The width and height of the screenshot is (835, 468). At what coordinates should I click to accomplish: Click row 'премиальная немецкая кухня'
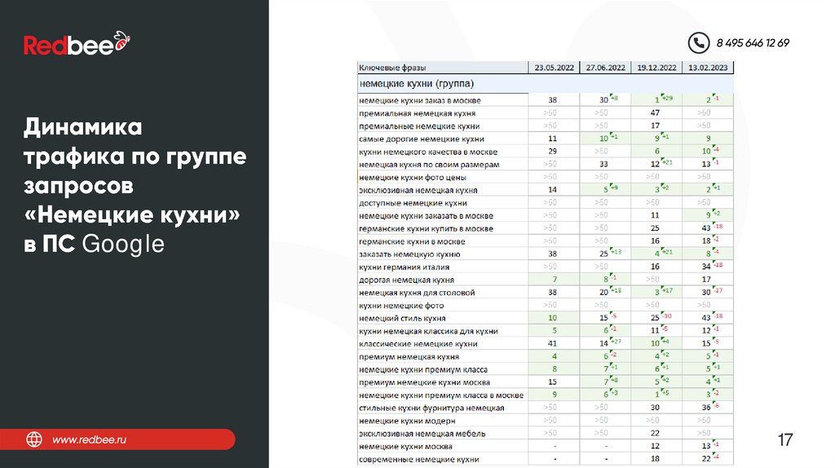click(546, 113)
